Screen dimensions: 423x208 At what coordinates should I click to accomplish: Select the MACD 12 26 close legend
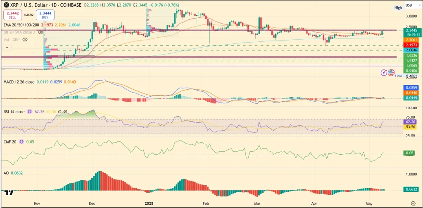tap(19, 82)
